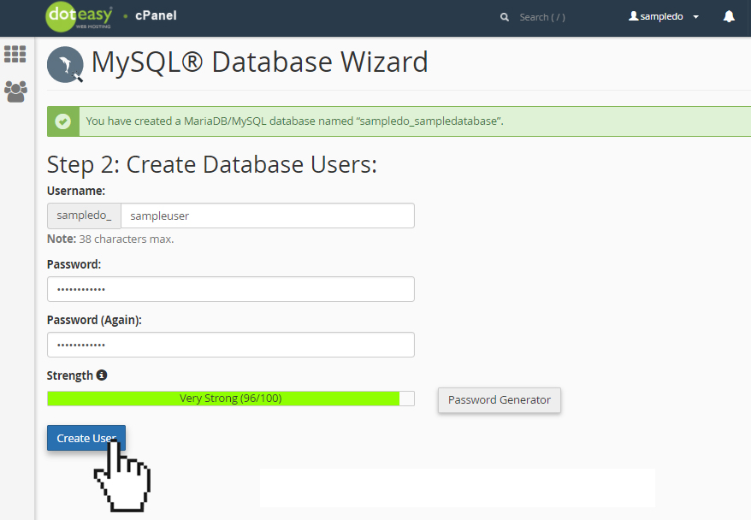The image size is (751, 520).
Task: Open the Password Generator
Action: click(x=499, y=399)
